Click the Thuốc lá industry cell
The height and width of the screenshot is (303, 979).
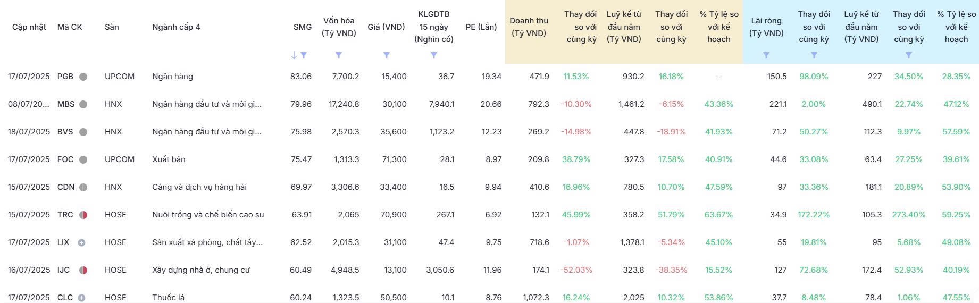[168, 298]
